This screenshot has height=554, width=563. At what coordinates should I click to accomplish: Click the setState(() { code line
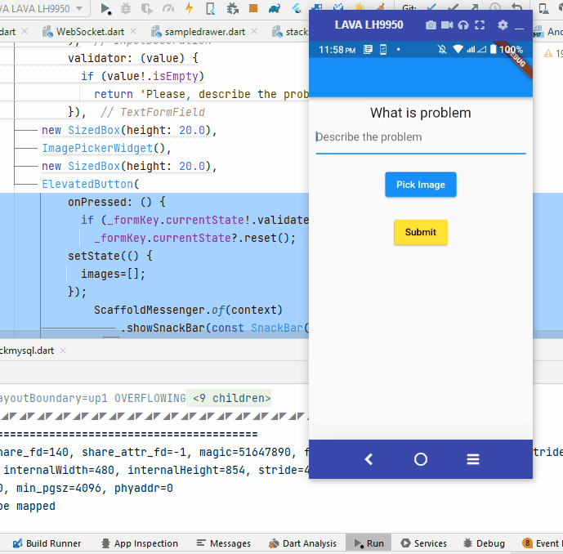click(x=110, y=256)
